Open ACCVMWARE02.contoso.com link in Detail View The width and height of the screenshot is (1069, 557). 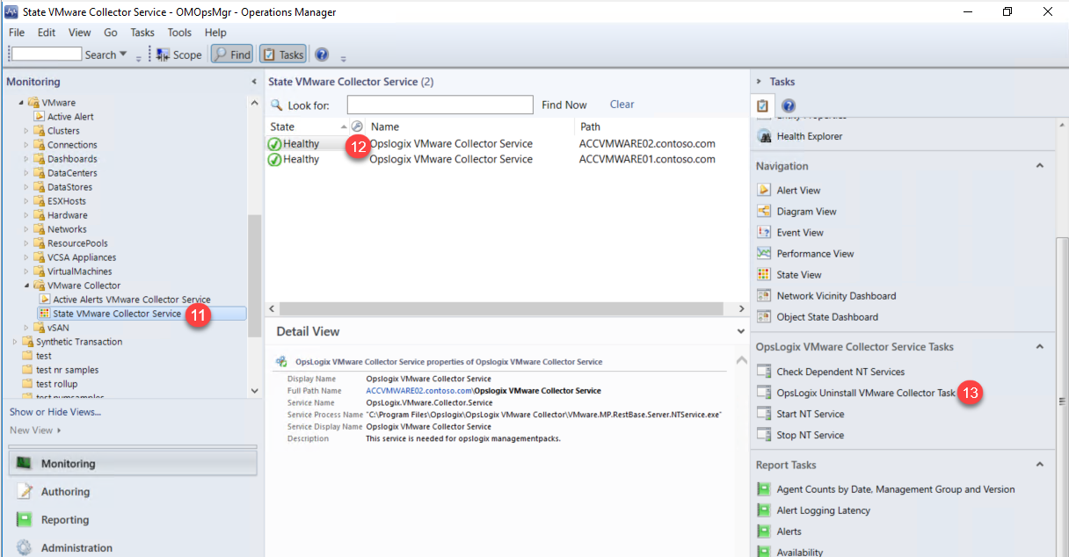pos(419,390)
